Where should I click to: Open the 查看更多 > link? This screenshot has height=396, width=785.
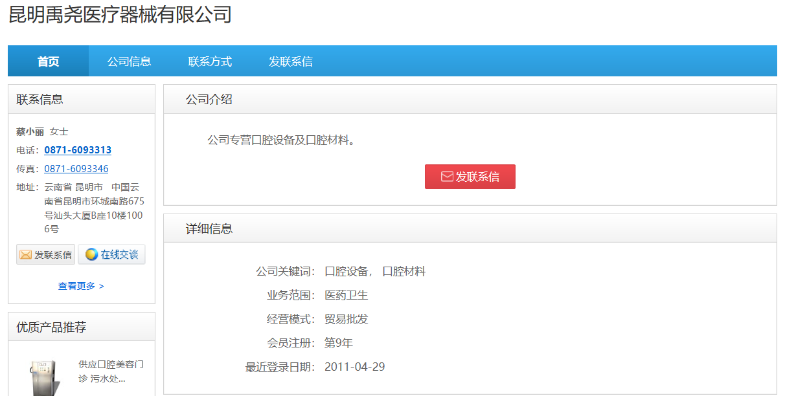click(81, 286)
